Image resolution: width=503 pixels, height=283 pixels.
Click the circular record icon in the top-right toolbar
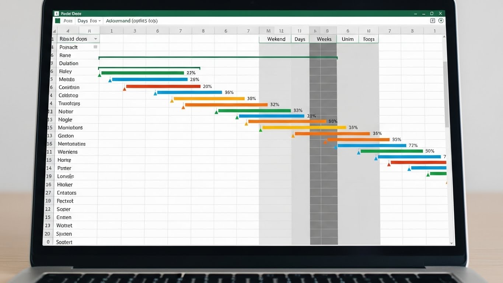(441, 21)
